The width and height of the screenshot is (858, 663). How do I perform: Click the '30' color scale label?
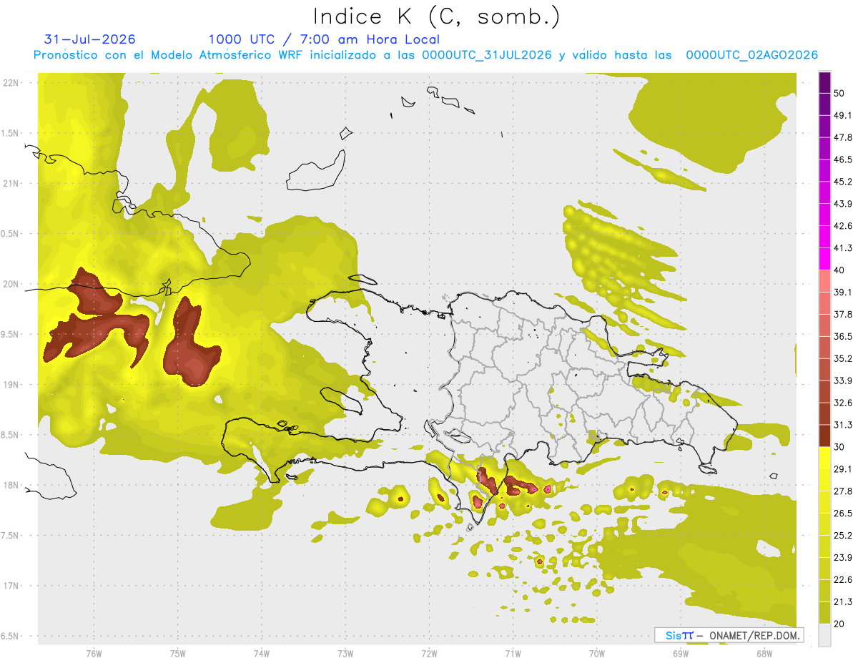click(839, 447)
